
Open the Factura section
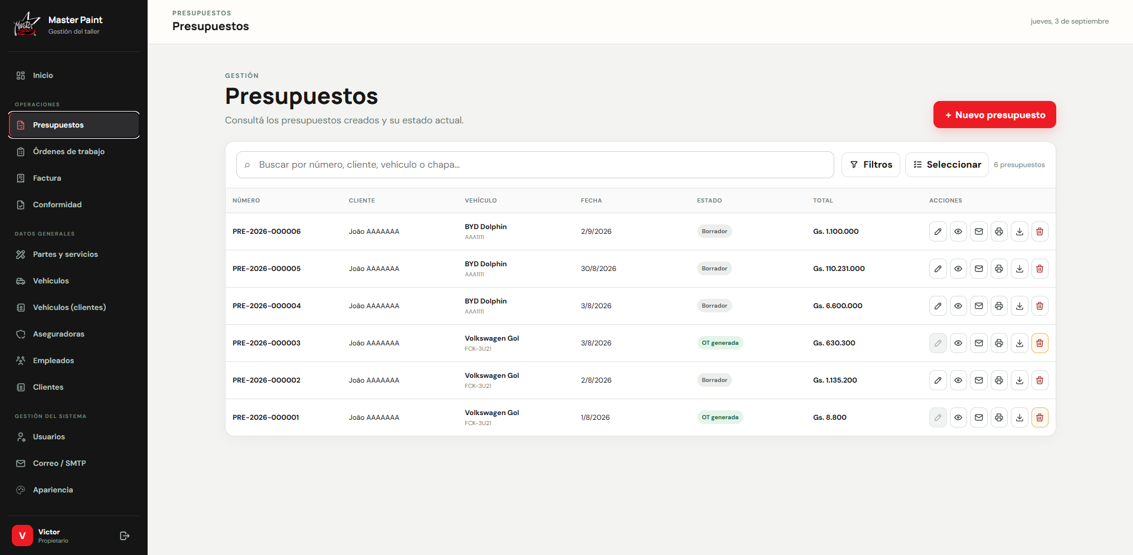pyautogui.click(x=74, y=178)
